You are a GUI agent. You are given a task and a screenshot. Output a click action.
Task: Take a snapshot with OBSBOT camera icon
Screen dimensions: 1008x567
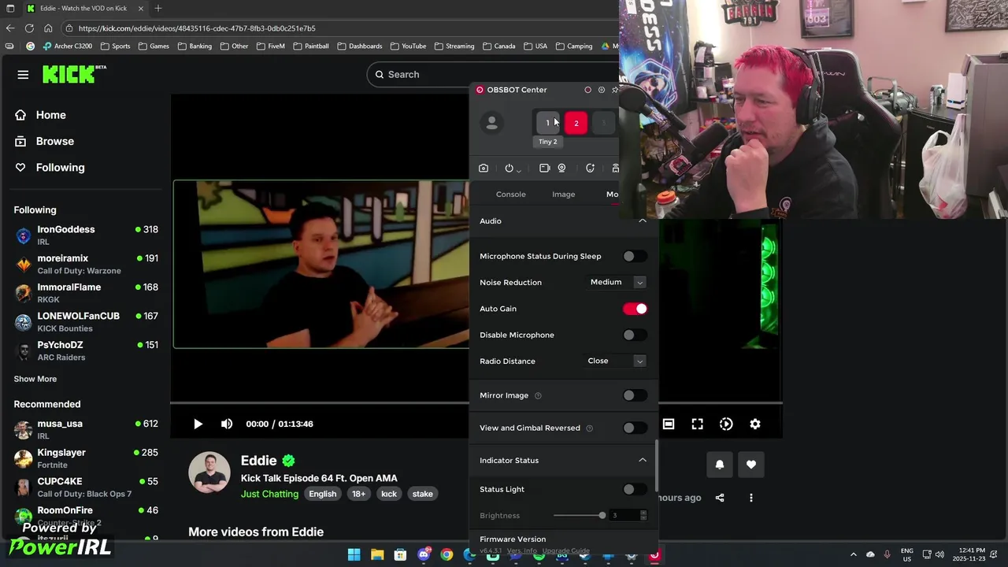pos(484,169)
